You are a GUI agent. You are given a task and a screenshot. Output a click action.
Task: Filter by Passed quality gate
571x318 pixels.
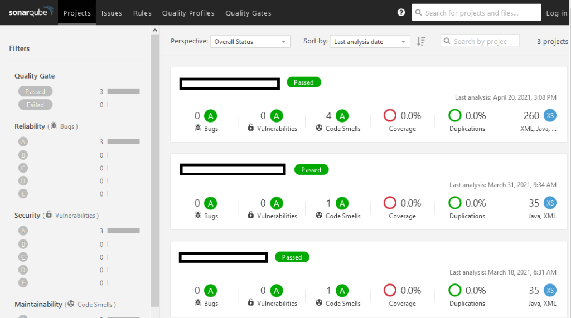35,91
